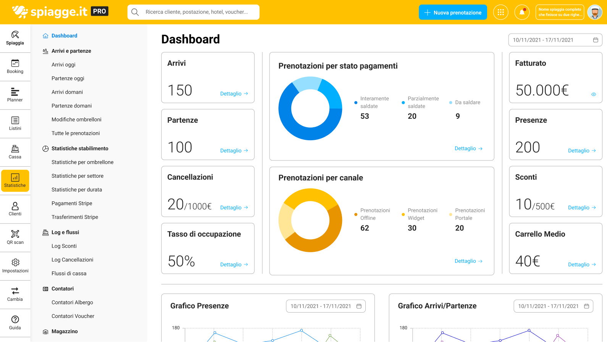Image resolution: width=607 pixels, height=342 pixels.
Task: Open Trasferimenti Stripe
Action: [75, 217]
